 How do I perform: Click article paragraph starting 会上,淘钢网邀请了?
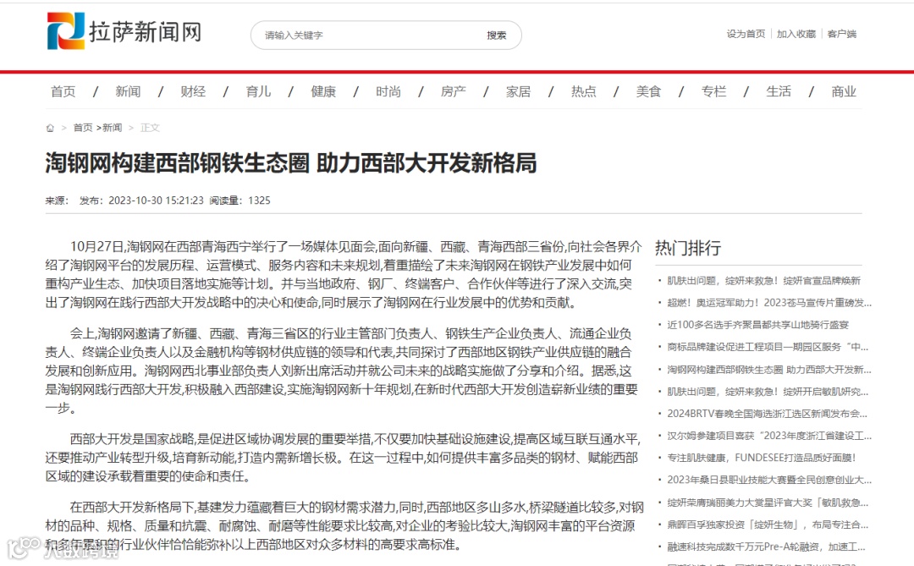tap(343, 371)
